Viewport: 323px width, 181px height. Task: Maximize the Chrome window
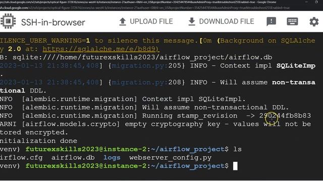pyautogui.click(x=316, y=2)
